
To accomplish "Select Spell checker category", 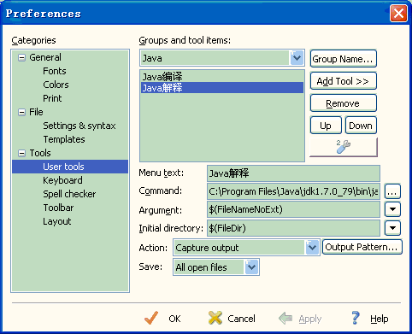I will [69, 194].
